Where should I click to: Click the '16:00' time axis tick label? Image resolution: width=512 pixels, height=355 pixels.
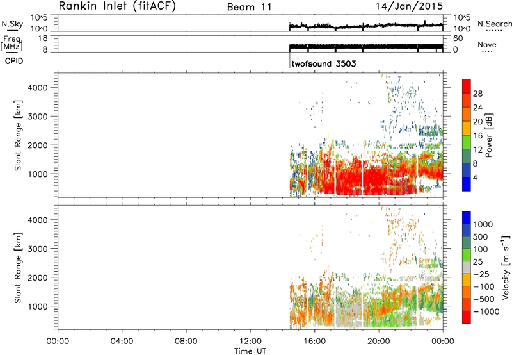point(314,342)
